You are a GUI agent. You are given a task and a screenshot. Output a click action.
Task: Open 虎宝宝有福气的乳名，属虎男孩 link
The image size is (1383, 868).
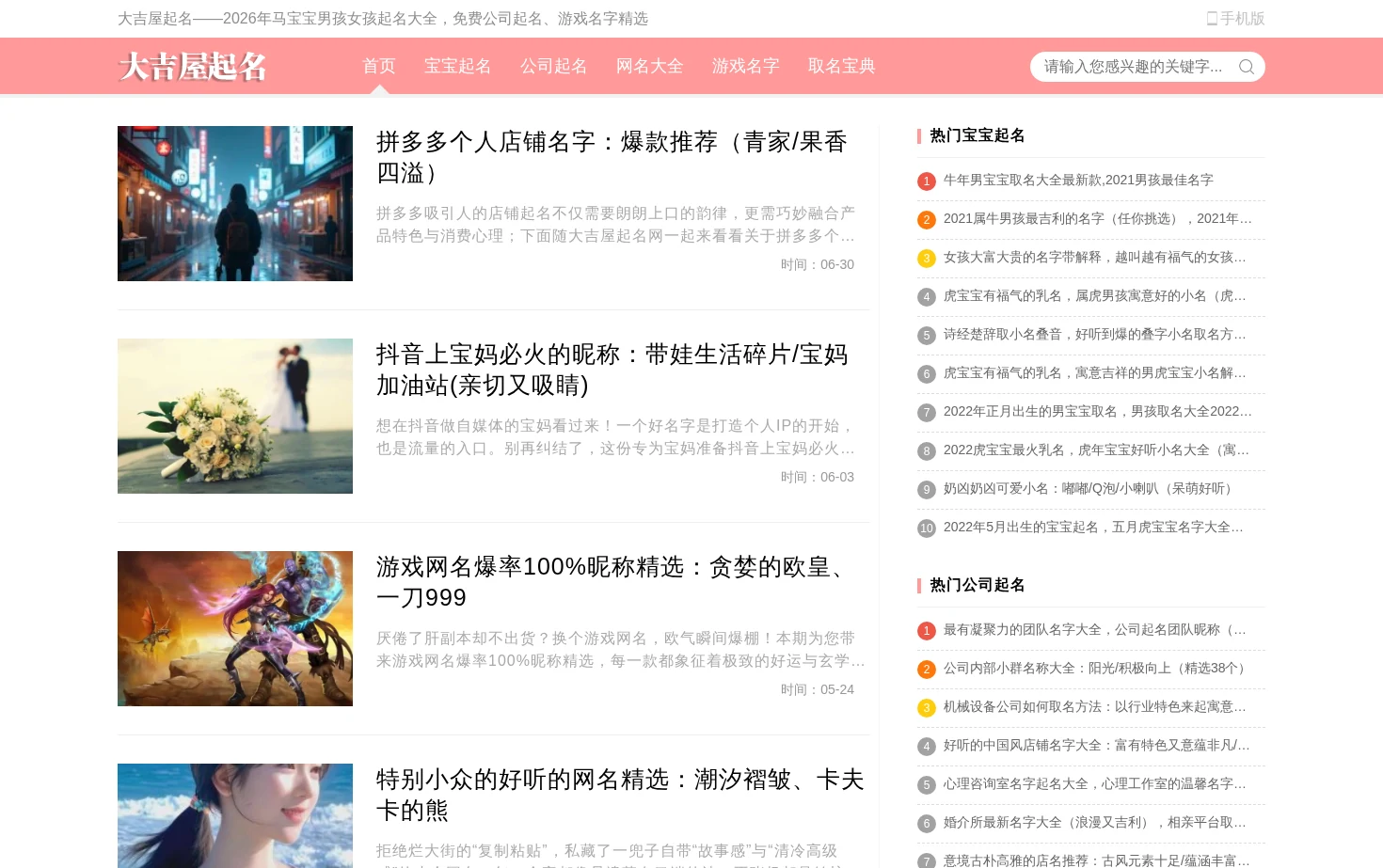[x=1095, y=295]
